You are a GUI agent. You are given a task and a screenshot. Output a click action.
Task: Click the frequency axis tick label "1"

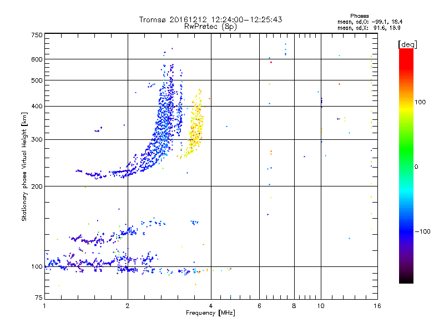pos(44,306)
